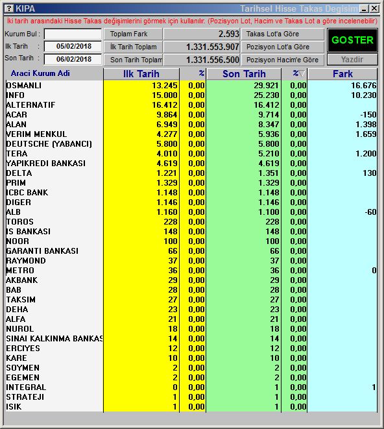Select the SOYMEN row
Screen dimensions: 384x429
click(x=191, y=368)
